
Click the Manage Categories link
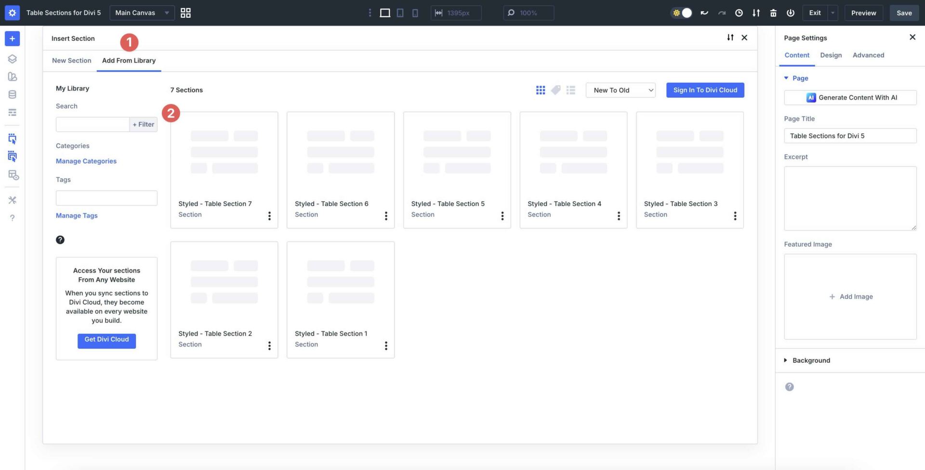click(86, 161)
